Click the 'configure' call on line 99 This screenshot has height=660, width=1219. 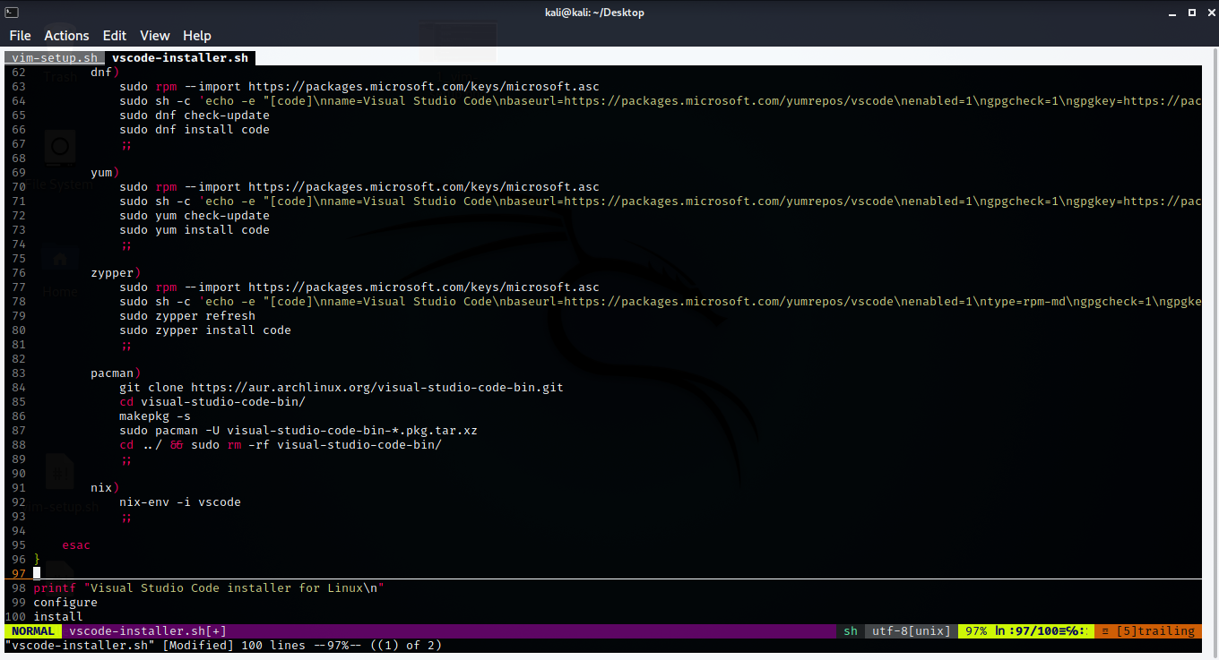click(65, 603)
